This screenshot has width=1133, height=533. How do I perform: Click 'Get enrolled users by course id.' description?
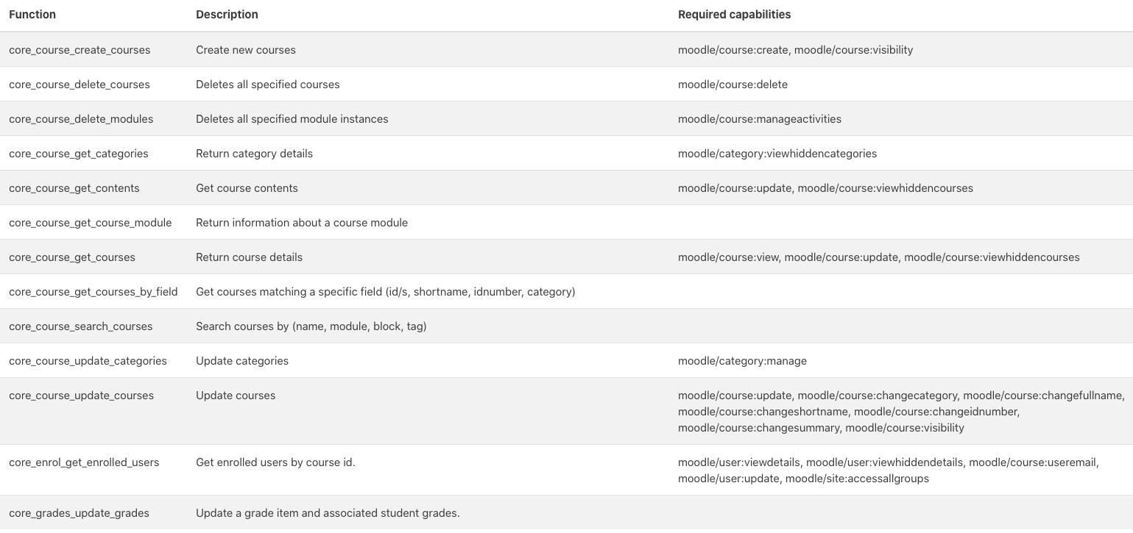click(275, 462)
